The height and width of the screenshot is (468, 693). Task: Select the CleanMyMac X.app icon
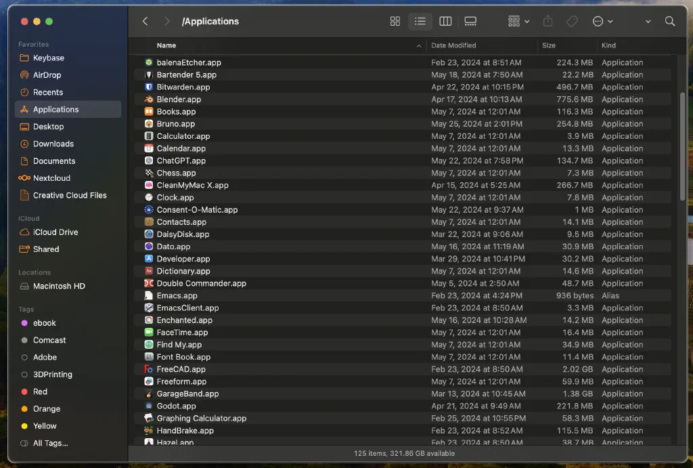[x=149, y=186]
